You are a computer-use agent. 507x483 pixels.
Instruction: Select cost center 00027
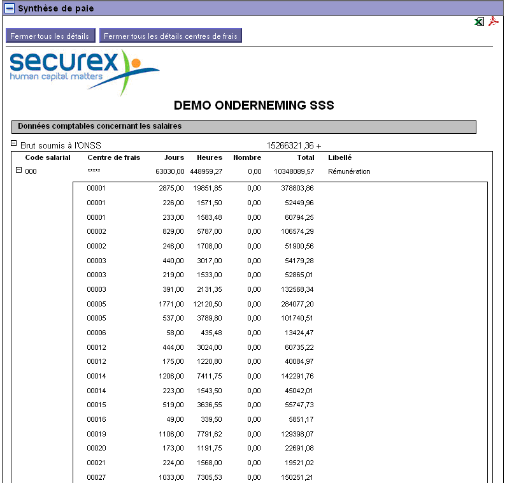[96, 477]
